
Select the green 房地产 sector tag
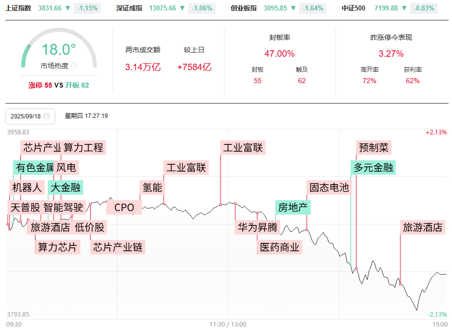click(293, 207)
